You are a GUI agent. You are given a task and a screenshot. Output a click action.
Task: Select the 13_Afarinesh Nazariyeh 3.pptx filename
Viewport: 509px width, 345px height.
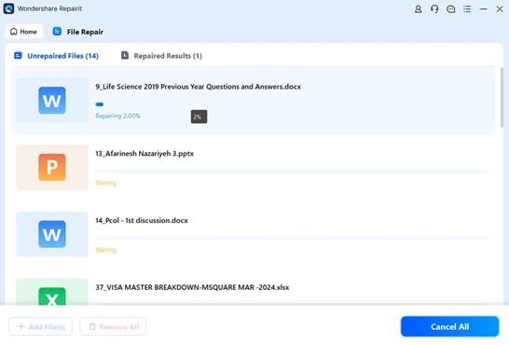pyautogui.click(x=144, y=154)
